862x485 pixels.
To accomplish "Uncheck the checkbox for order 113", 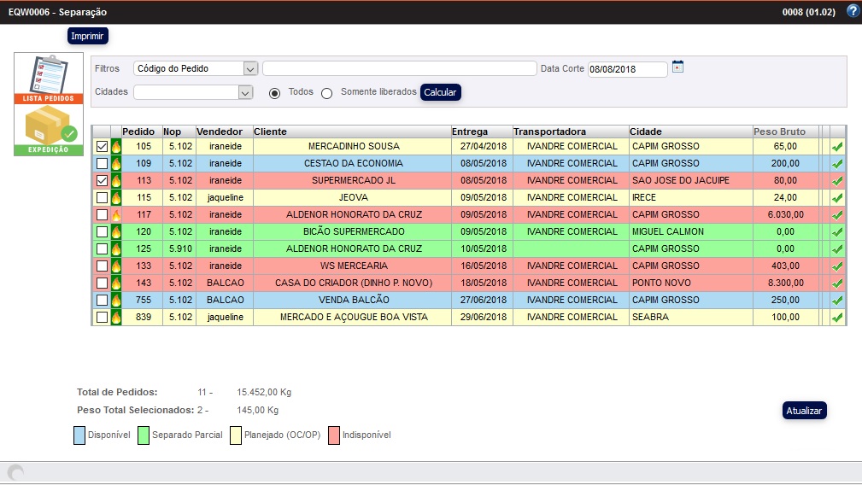I will click(x=102, y=181).
